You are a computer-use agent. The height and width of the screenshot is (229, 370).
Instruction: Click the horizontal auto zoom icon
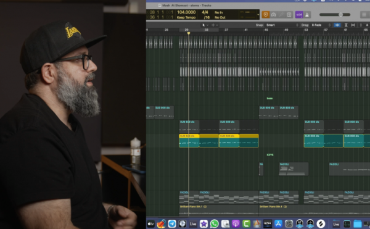[x=353, y=25]
